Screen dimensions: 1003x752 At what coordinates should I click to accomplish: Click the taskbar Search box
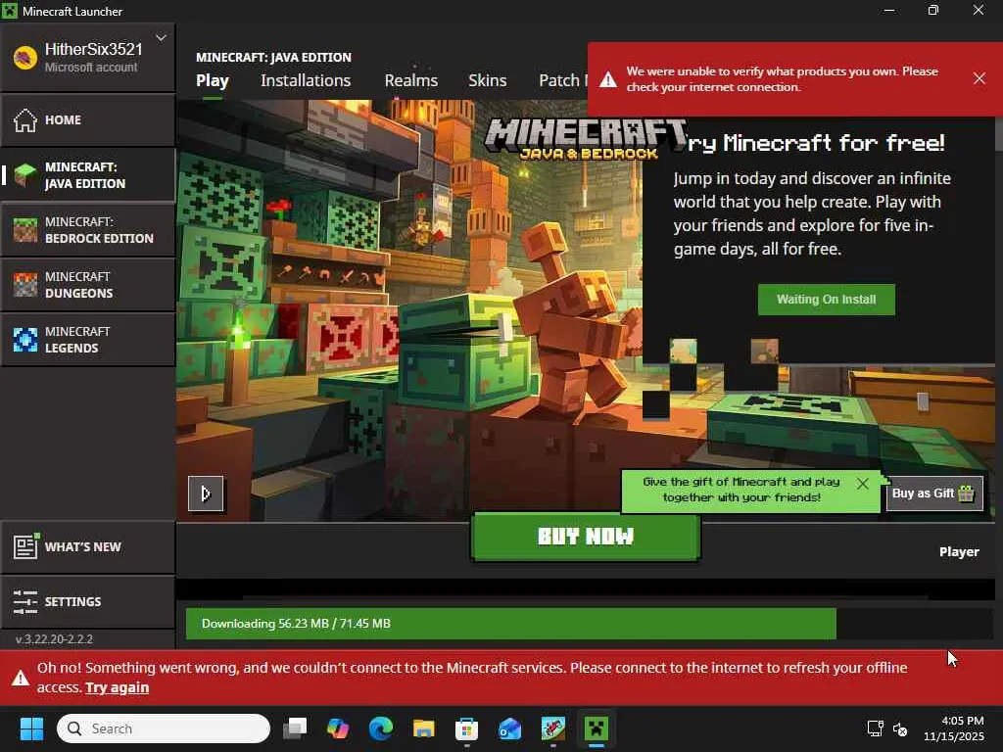coord(164,728)
